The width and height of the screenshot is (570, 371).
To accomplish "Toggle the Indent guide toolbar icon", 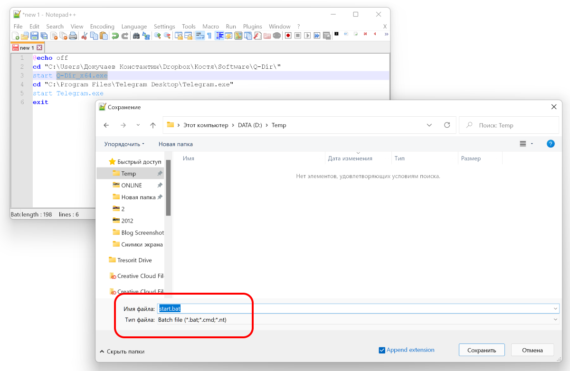I will 219,36.
